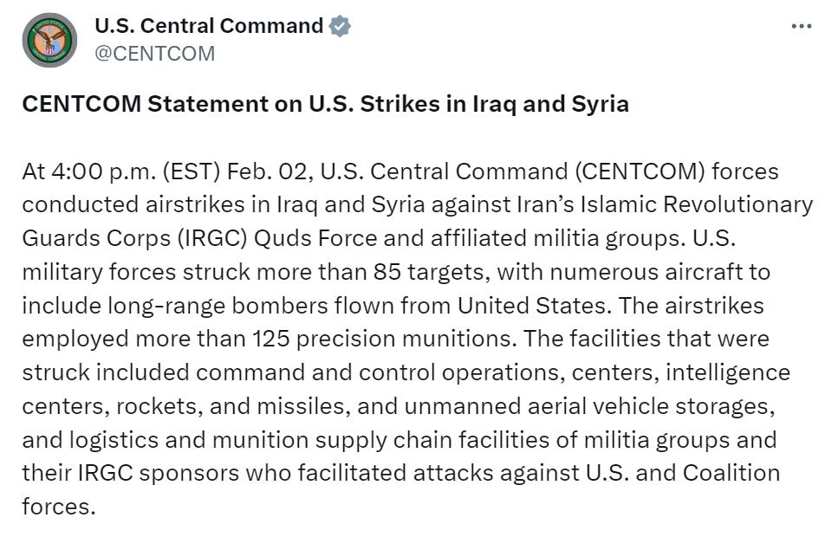Click the bold CENTCOM Statement headline
Screen dimensions: 825x537
pyautogui.click(x=325, y=104)
